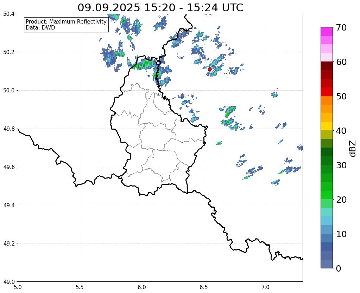This screenshot has height=293, width=360.
Task: Click latitude tick label 50.4
Action: [x=9, y=14]
